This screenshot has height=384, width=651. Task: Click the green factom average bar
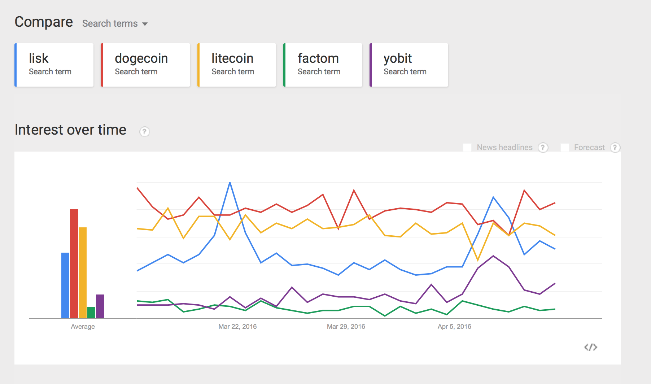click(x=91, y=313)
